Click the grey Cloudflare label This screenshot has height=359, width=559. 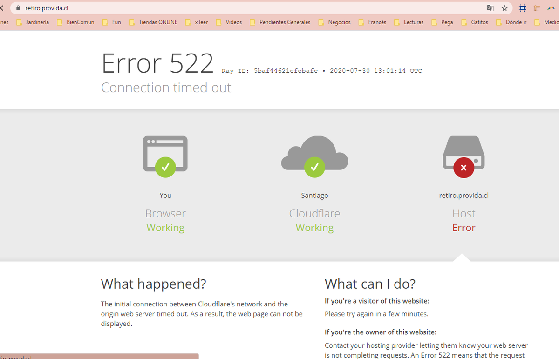pyautogui.click(x=314, y=213)
